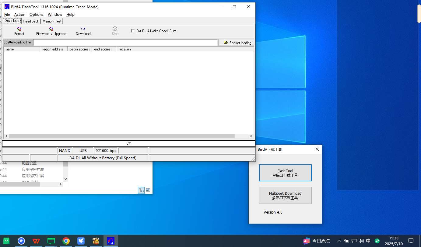The width and height of the screenshot is (421, 247).
Task: Click the Scatter-loading File path field
Action: (x=125, y=43)
